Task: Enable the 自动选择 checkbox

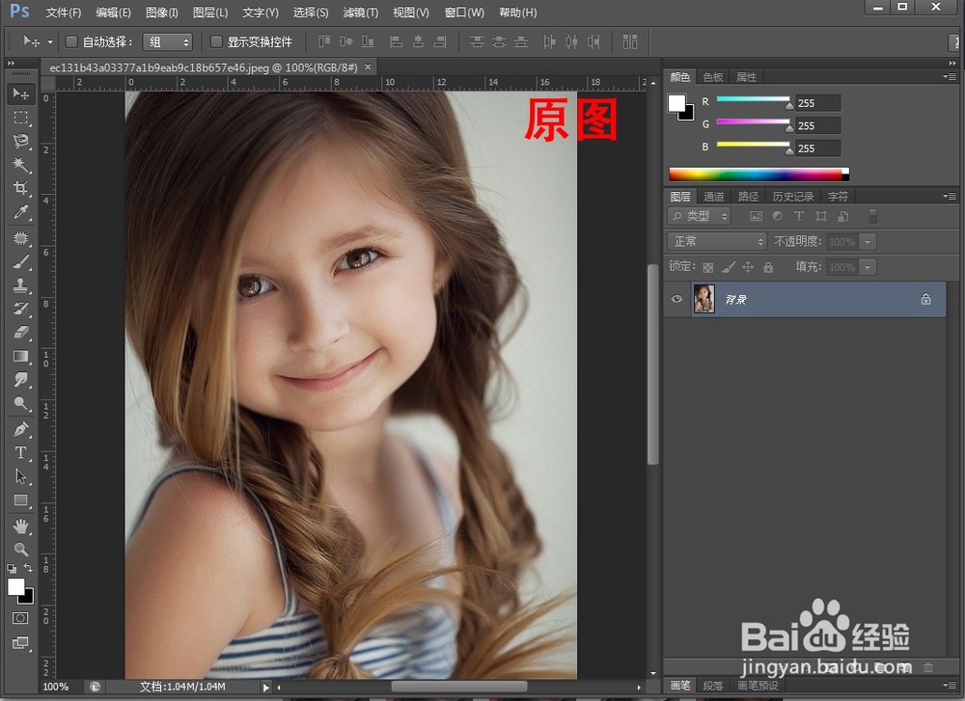Action: 71,41
